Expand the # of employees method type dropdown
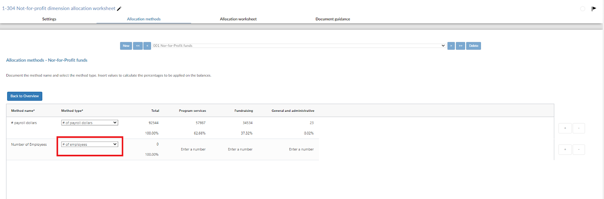 click(x=90, y=144)
